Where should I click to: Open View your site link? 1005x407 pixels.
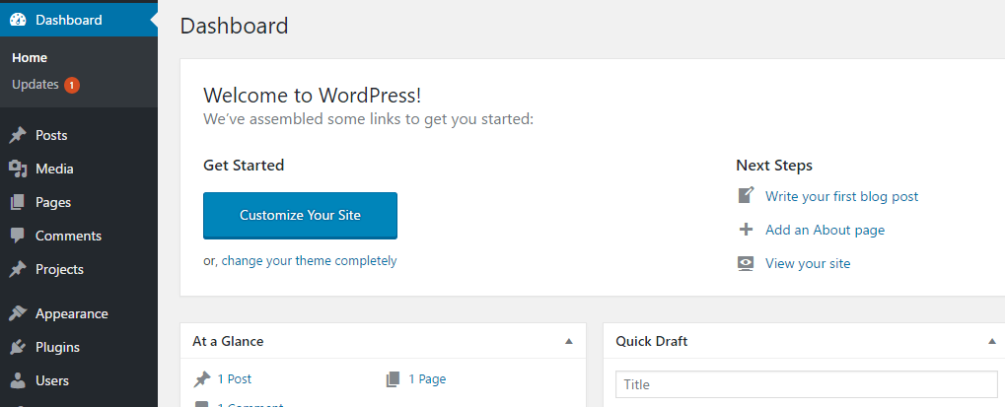pyautogui.click(x=808, y=263)
